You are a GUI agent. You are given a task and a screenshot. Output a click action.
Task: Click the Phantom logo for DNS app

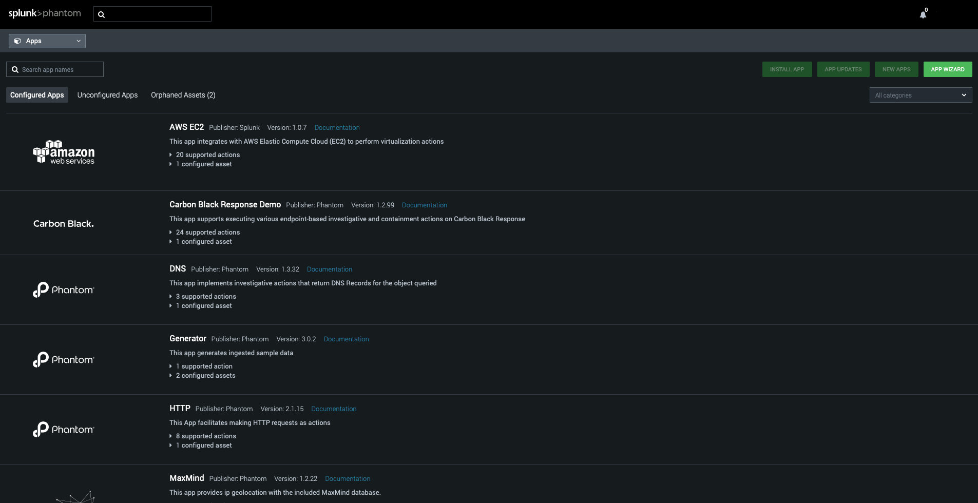point(64,290)
